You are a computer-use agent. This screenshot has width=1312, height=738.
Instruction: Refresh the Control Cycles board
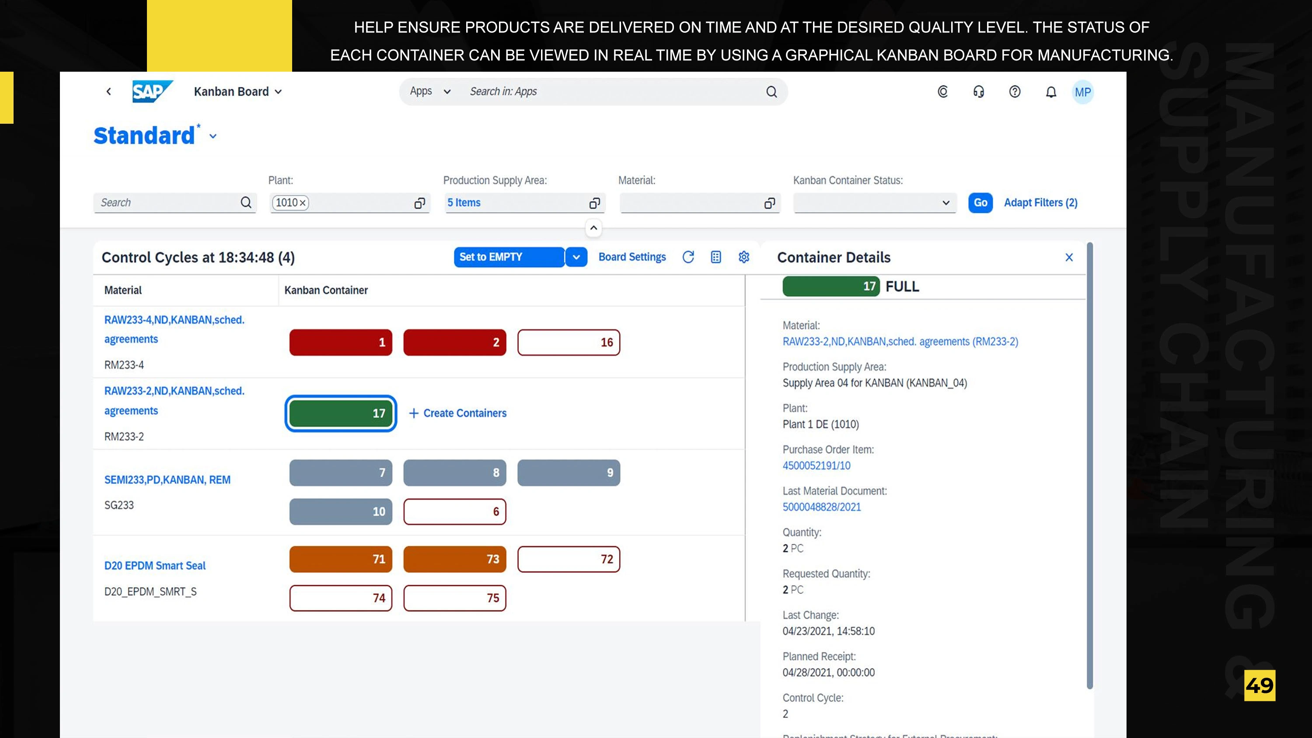coord(688,257)
